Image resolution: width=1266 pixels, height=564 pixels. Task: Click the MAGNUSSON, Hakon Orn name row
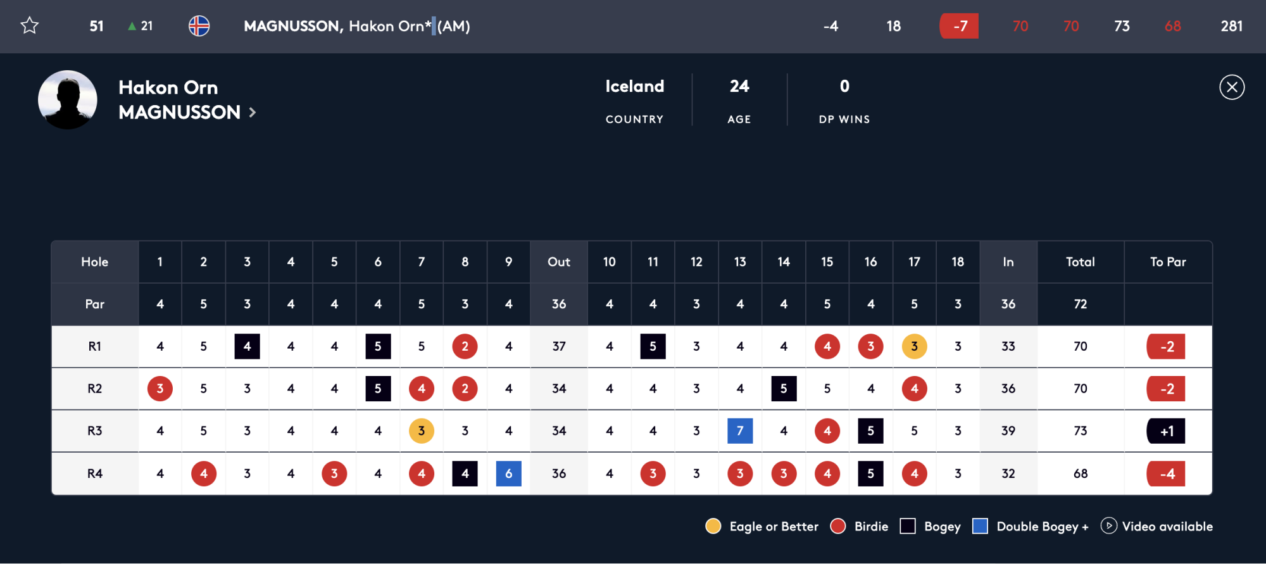coord(633,26)
